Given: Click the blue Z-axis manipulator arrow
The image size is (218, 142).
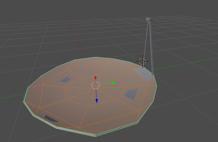Looking at the screenshot, I should point(97,100).
